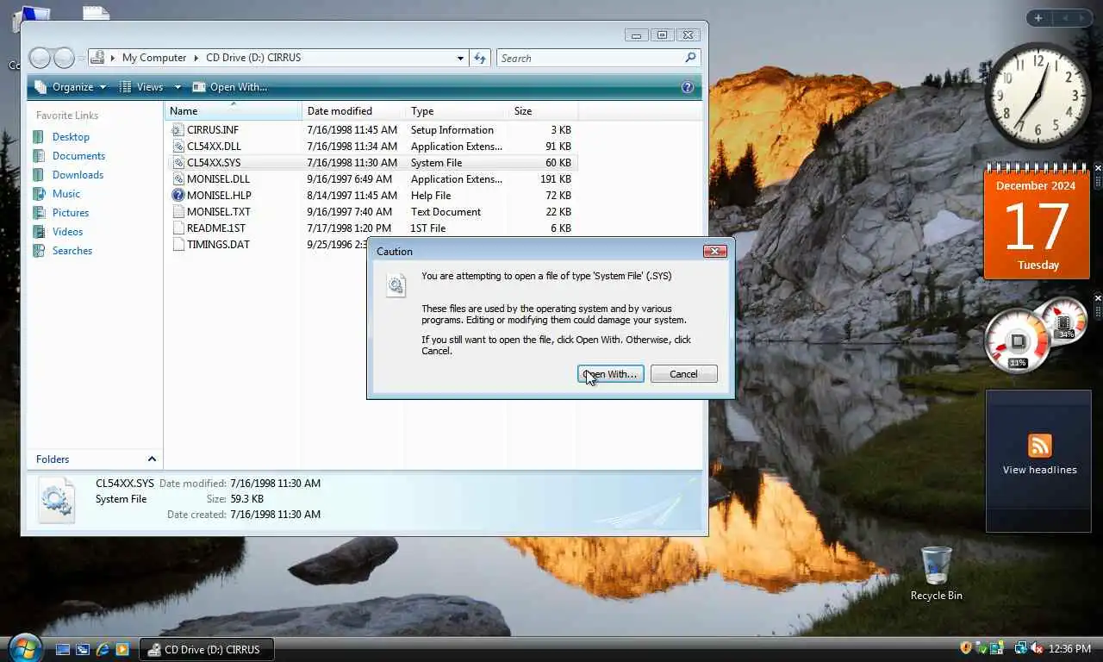Select the CL54XX.SYS file
The image size is (1103, 662).
point(214,163)
